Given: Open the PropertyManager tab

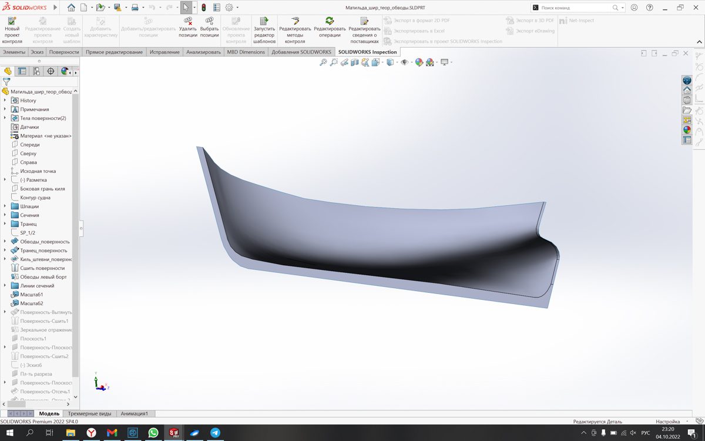Looking at the screenshot, I should click(x=22, y=71).
